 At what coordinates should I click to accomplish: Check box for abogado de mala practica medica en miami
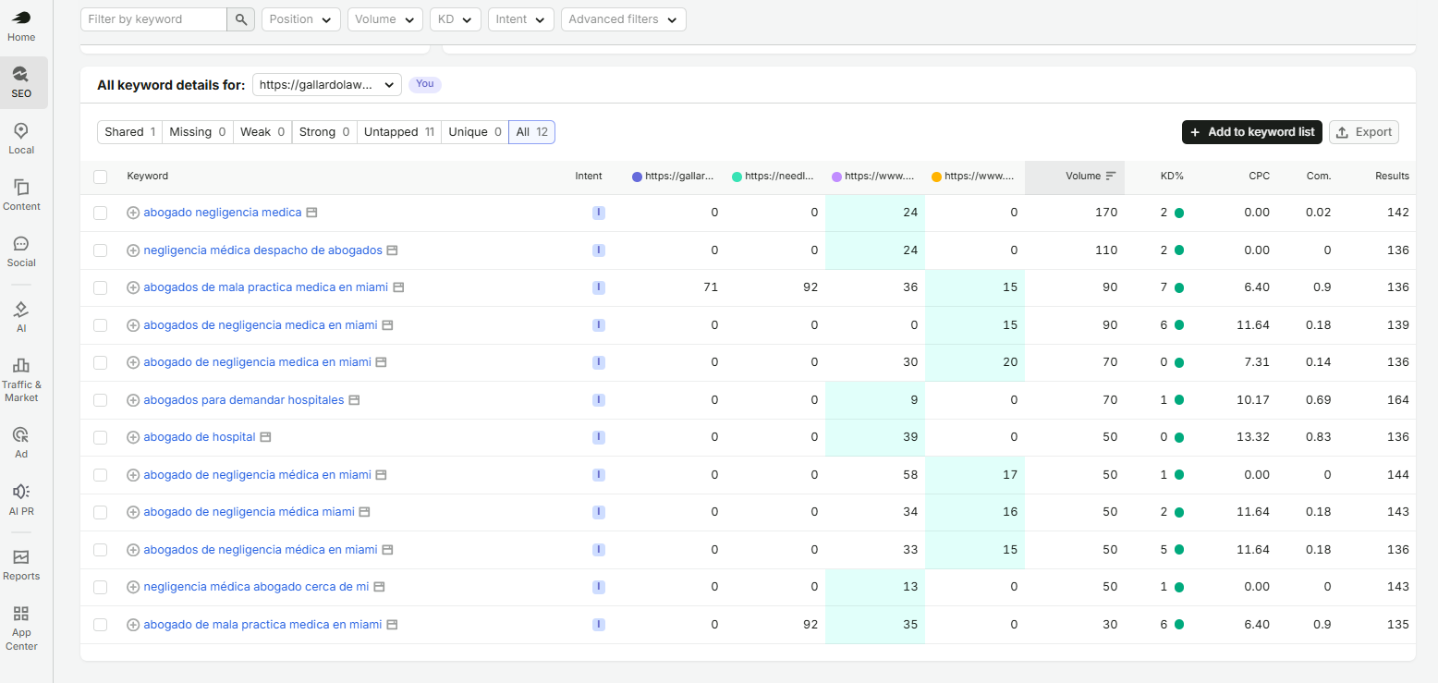[101, 625]
